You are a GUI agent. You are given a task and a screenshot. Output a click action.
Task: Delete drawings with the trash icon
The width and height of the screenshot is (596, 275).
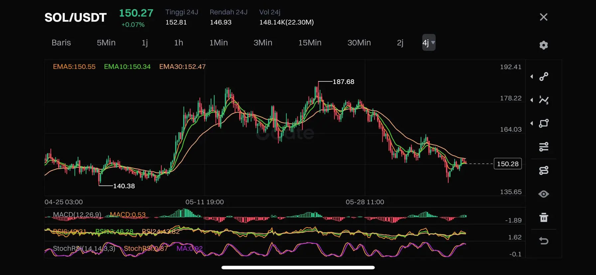[544, 217]
